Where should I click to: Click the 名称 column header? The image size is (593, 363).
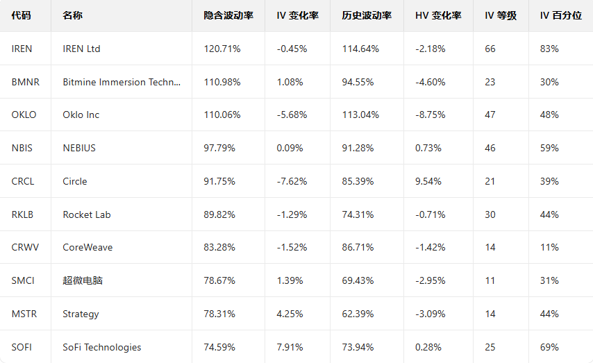point(72,15)
